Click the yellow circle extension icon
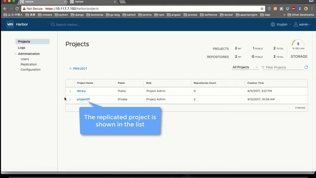316x178 pixels. click(306, 9)
